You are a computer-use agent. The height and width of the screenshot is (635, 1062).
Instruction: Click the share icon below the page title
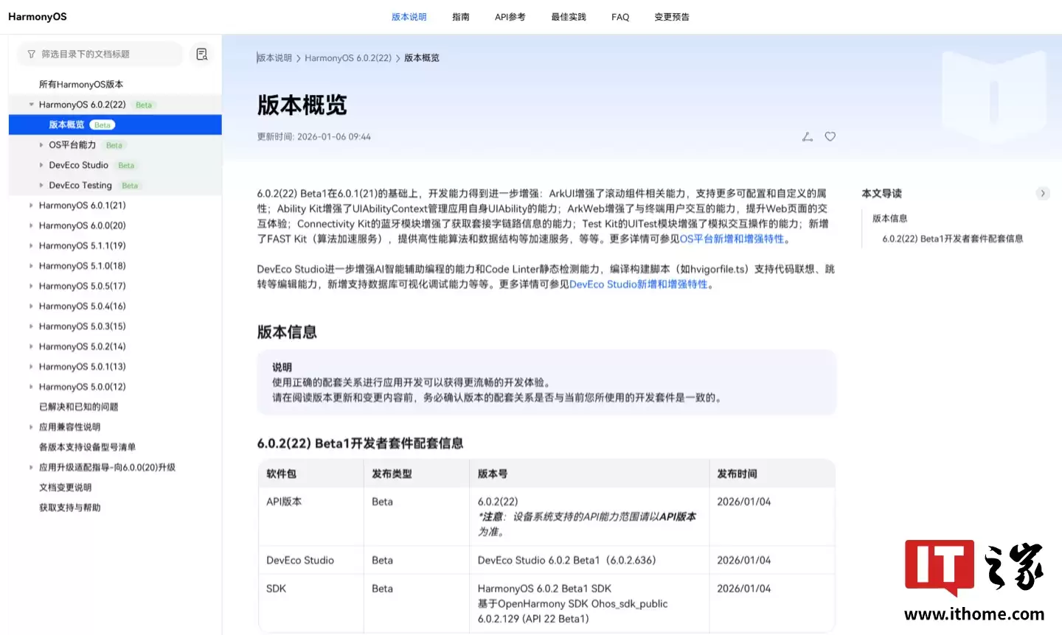coord(807,136)
